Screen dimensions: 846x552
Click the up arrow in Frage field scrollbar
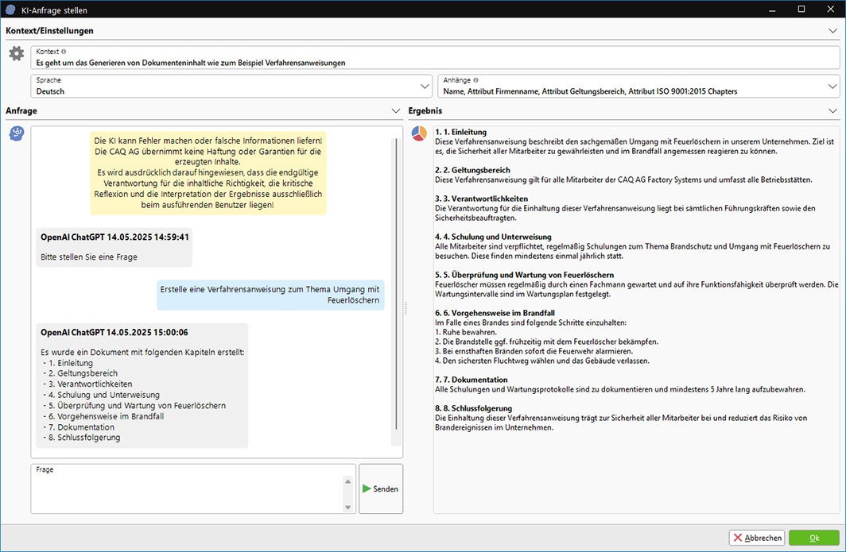348,481
